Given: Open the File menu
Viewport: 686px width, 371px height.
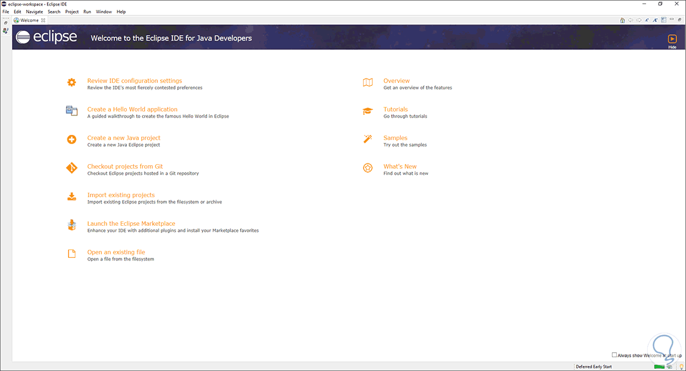Looking at the screenshot, I should 6,11.
